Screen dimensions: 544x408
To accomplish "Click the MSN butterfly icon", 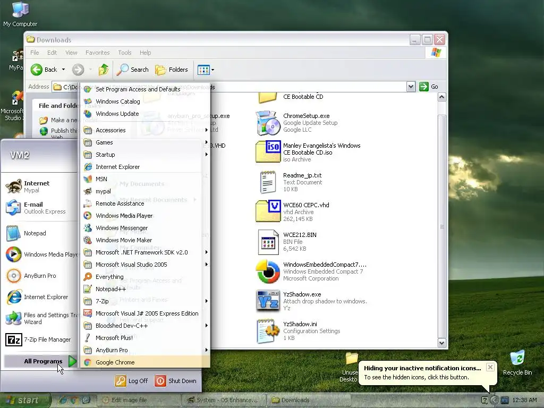I will tap(88, 179).
